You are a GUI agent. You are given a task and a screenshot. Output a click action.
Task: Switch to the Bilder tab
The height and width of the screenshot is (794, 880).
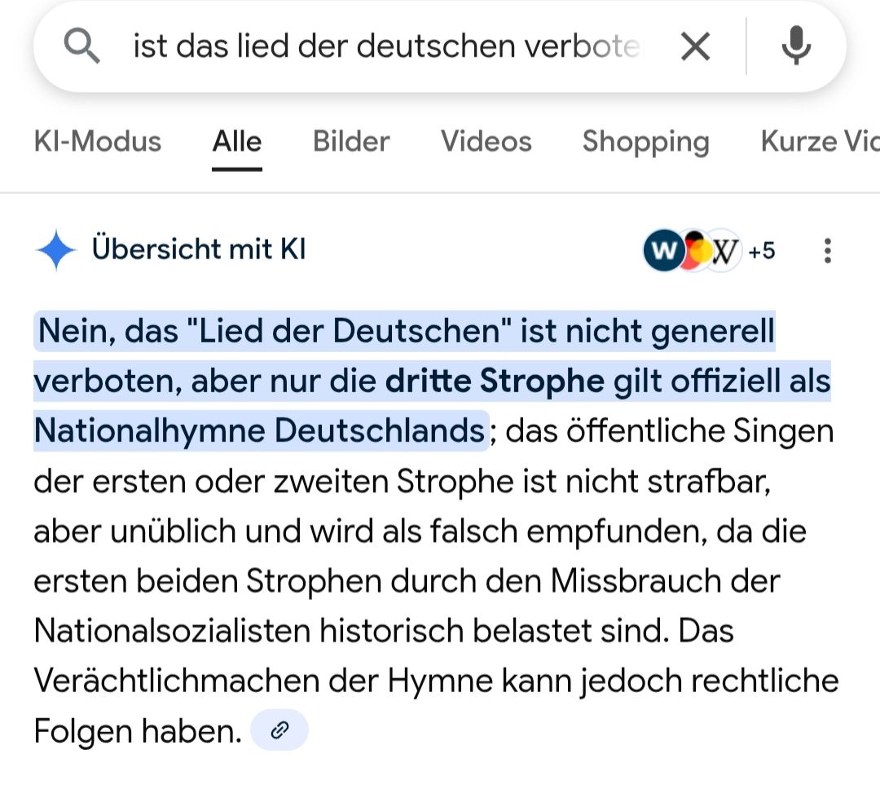tap(351, 142)
